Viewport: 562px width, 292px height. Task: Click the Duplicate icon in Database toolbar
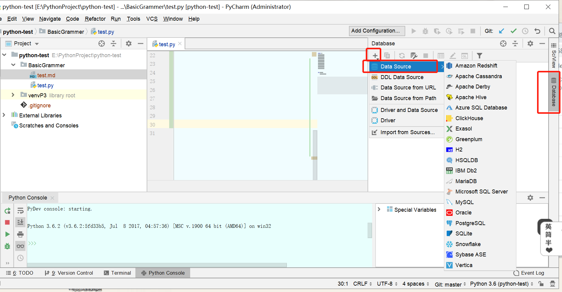coord(387,56)
